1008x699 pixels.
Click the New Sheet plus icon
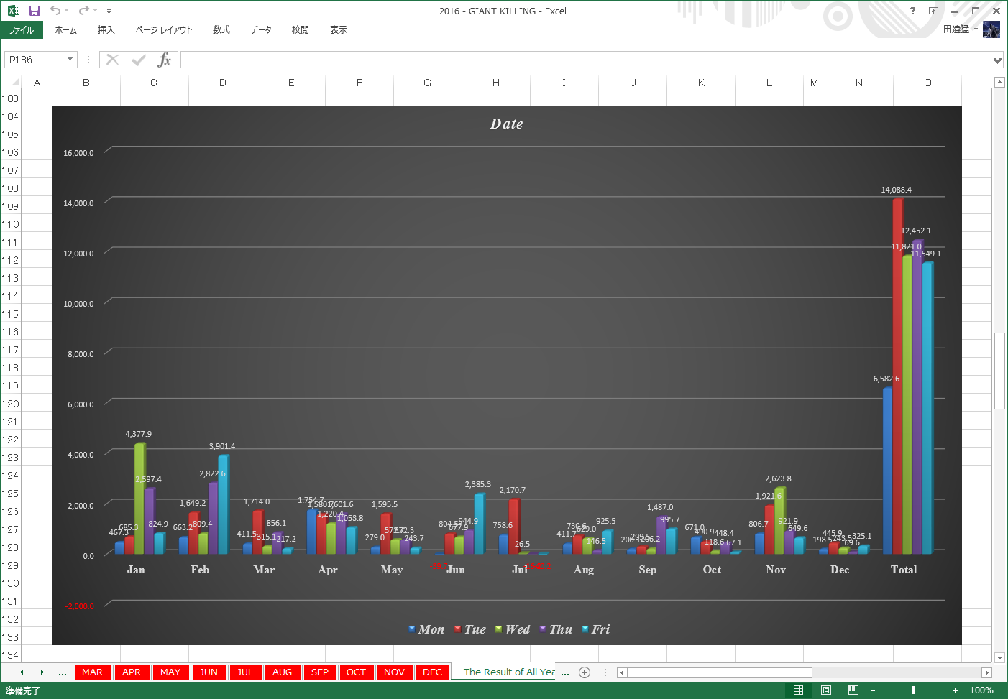585,672
